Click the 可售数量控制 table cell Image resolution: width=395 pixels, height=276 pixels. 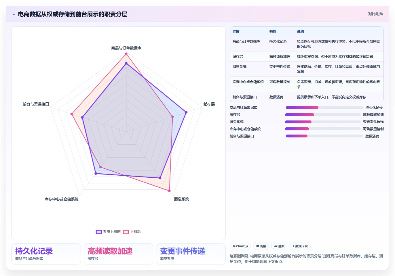point(280,82)
